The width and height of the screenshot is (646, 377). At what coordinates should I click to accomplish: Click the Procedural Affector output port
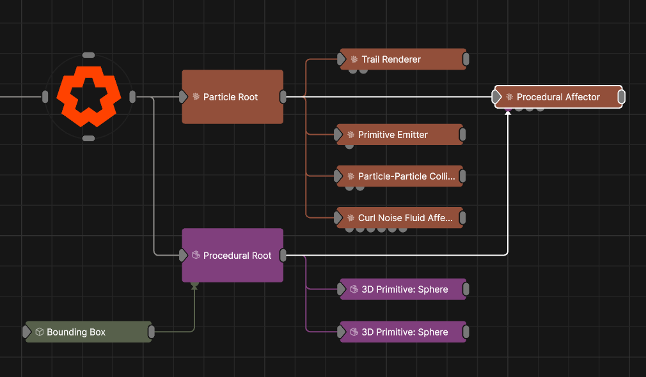[621, 97]
